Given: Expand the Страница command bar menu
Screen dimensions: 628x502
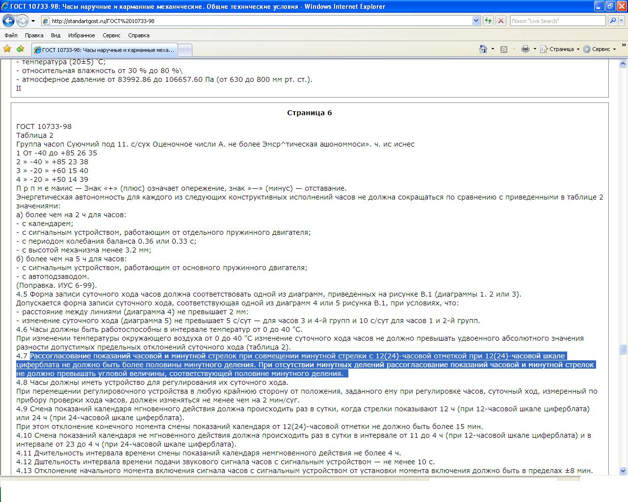Looking at the screenshot, I should (560, 49).
